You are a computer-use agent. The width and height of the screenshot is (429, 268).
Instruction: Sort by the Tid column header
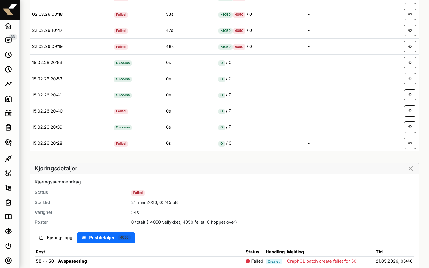pyautogui.click(x=379, y=252)
